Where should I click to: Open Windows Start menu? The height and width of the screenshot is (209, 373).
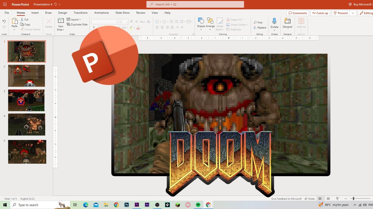pos(5,205)
